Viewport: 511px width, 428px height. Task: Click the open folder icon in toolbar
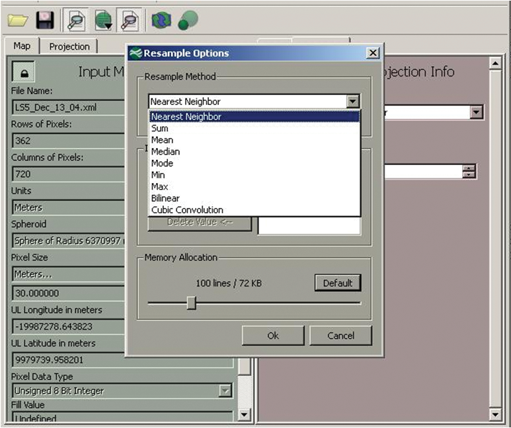pyautogui.click(x=18, y=20)
